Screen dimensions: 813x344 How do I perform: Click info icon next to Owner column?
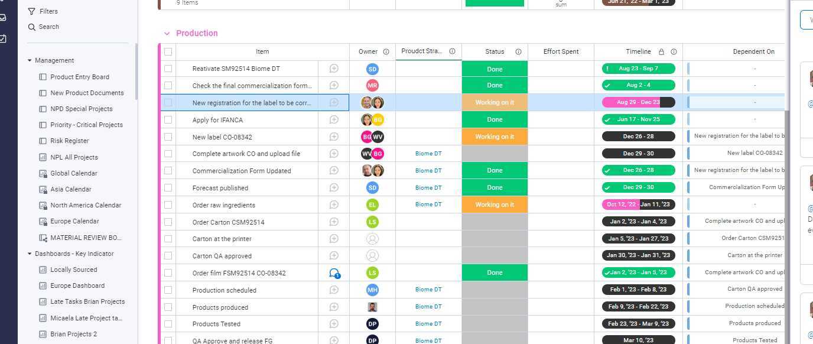[x=386, y=52]
